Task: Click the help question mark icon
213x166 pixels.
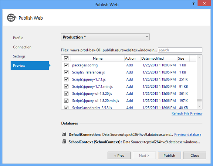Action: click(x=193, y=3)
